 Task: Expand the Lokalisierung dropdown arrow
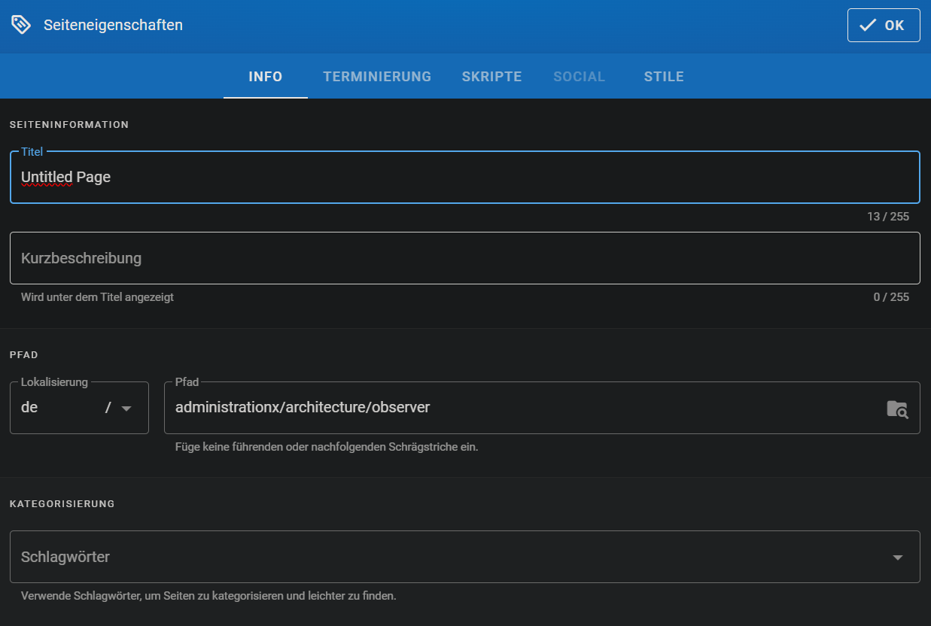(126, 409)
